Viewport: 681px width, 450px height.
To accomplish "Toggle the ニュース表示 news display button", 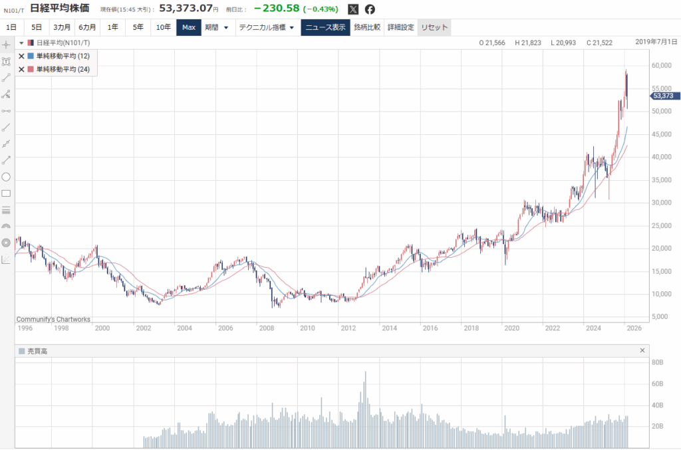I will pyautogui.click(x=325, y=27).
